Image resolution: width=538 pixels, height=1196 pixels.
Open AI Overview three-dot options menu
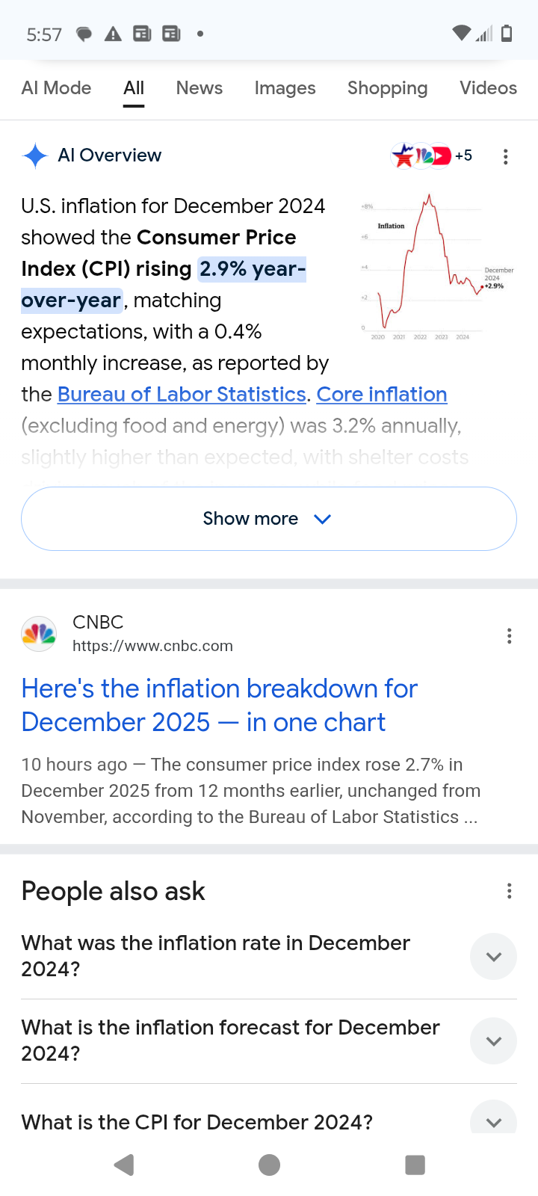click(x=506, y=156)
